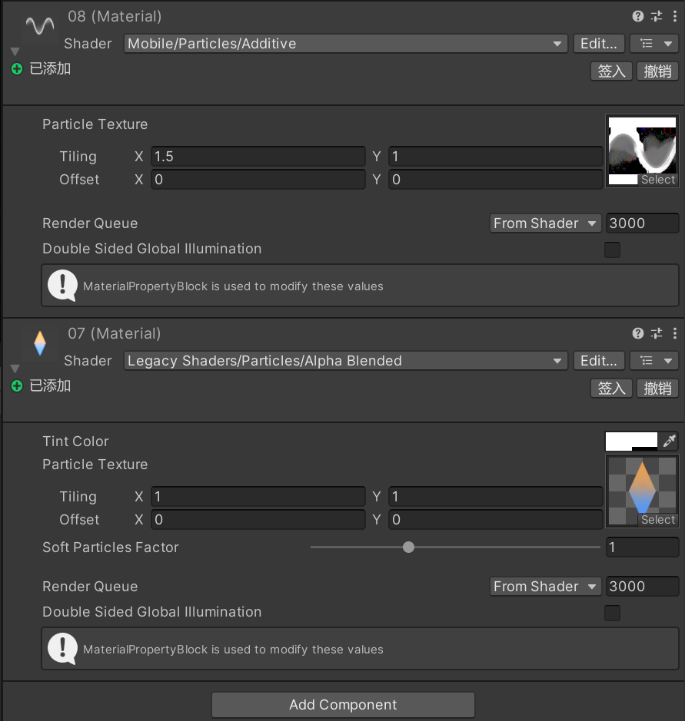
Task: Click the green added status icon for 08
Action: [17, 69]
